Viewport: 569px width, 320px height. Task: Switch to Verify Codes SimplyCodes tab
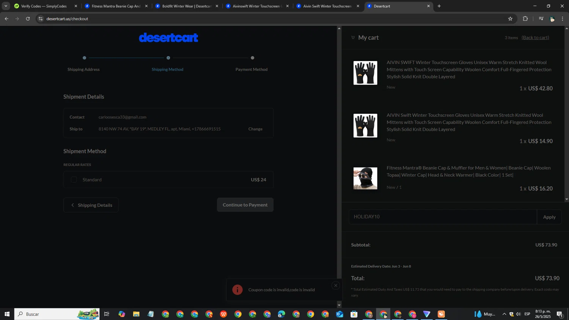click(44, 6)
